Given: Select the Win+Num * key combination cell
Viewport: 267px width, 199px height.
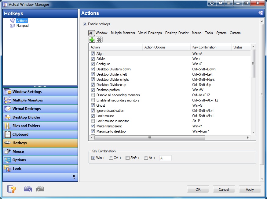Looking at the screenshot, I should [x=201, y=131].
